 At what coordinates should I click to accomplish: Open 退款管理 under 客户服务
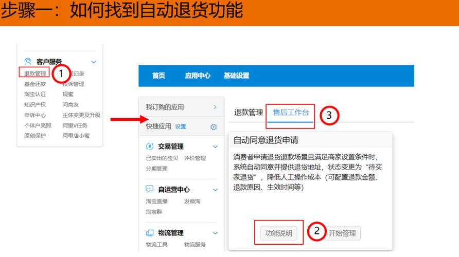[35, 74]
